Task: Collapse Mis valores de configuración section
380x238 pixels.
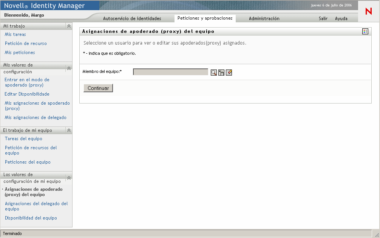Action: 69,68
